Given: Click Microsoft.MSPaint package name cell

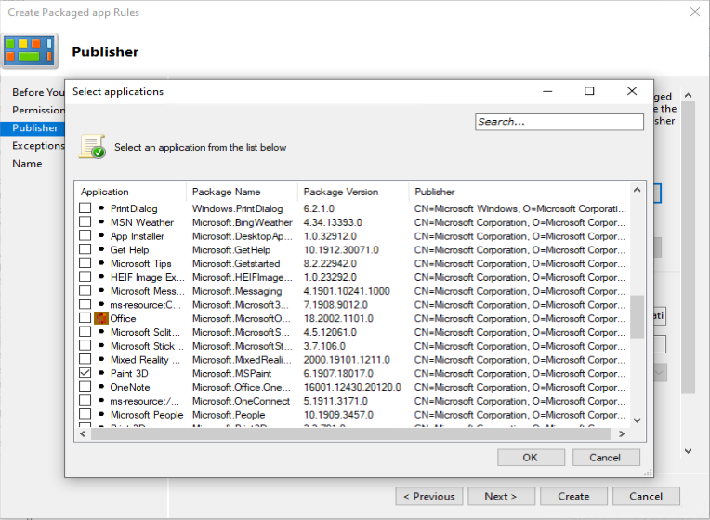Looking at the screenshot, I should point(231,374).
